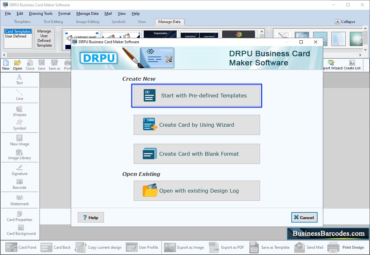The image size is (370, 255).
Task: Click Copy current design
Action: pos(98,247)
